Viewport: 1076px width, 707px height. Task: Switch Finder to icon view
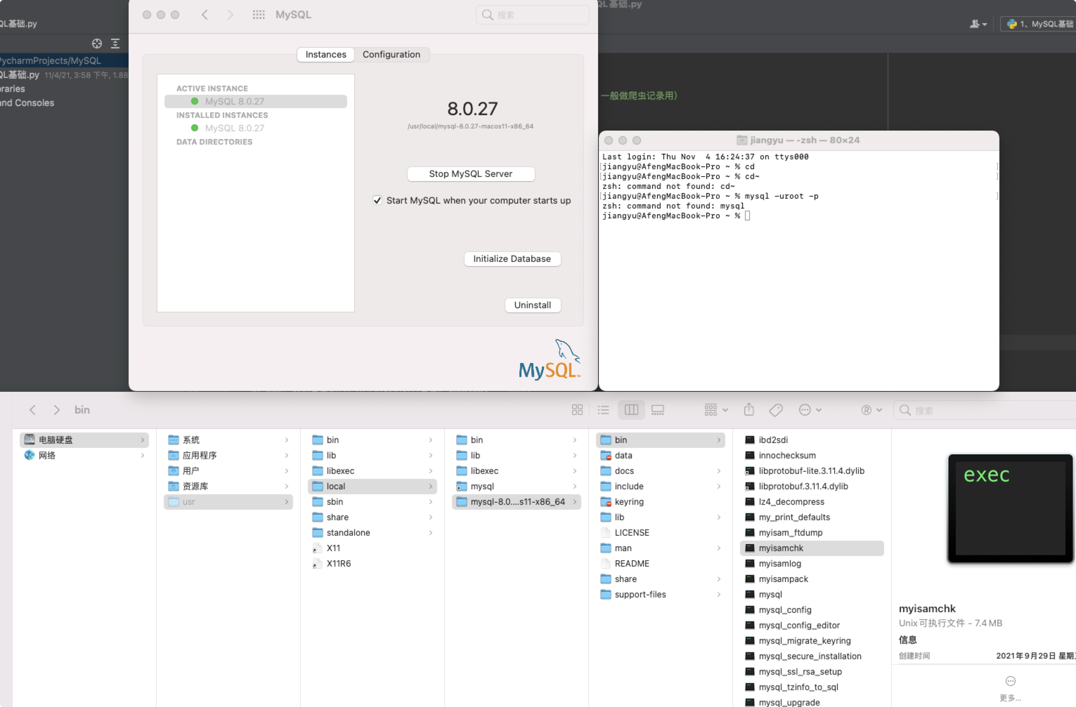coord(577,410)
